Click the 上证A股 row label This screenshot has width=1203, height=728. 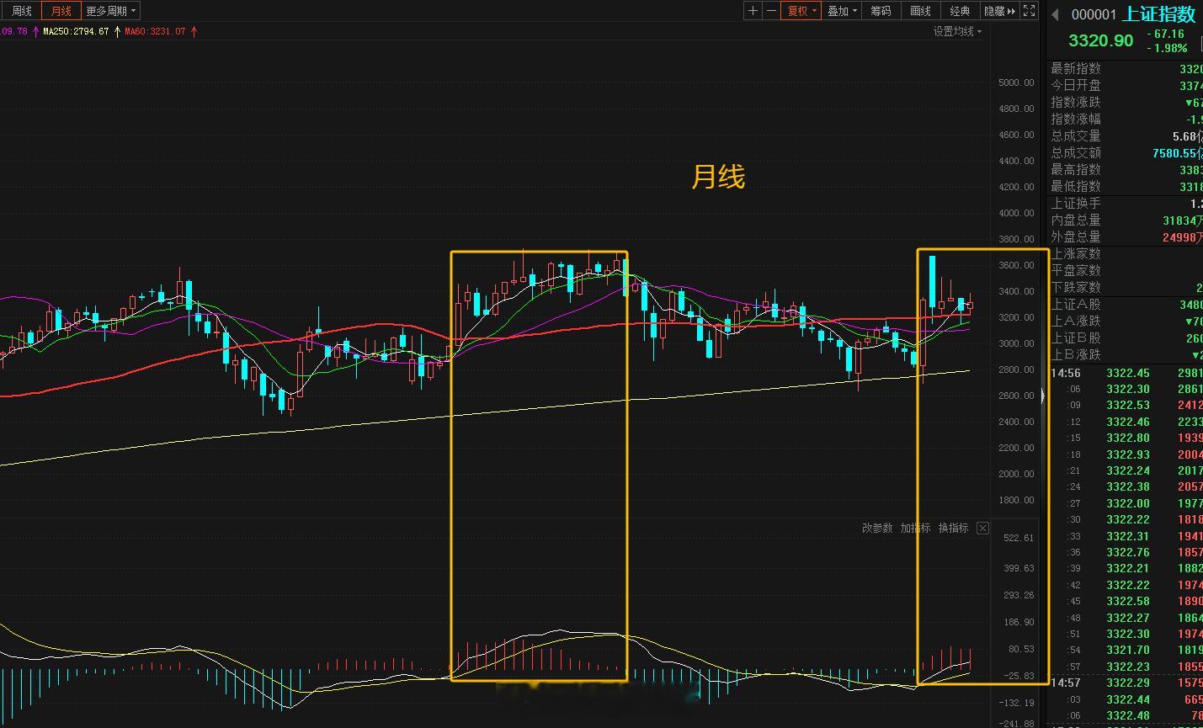click(1075, 304)
